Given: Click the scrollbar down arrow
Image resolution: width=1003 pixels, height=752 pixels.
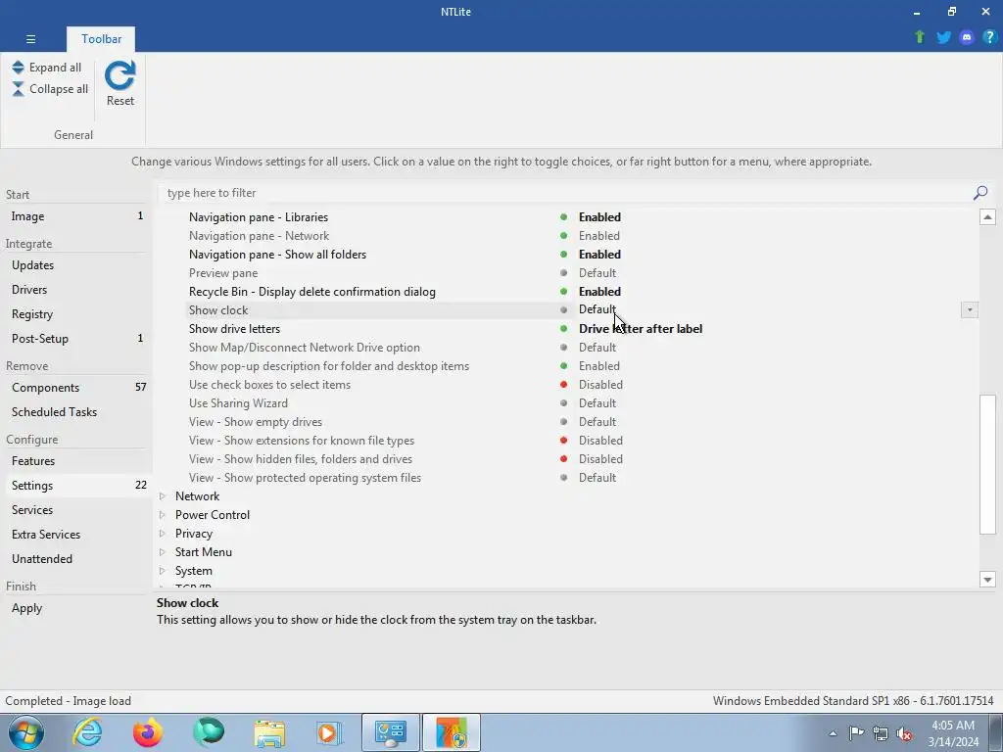Looking at the screenshot, I should pyautogui.click(x=987, y=580).
